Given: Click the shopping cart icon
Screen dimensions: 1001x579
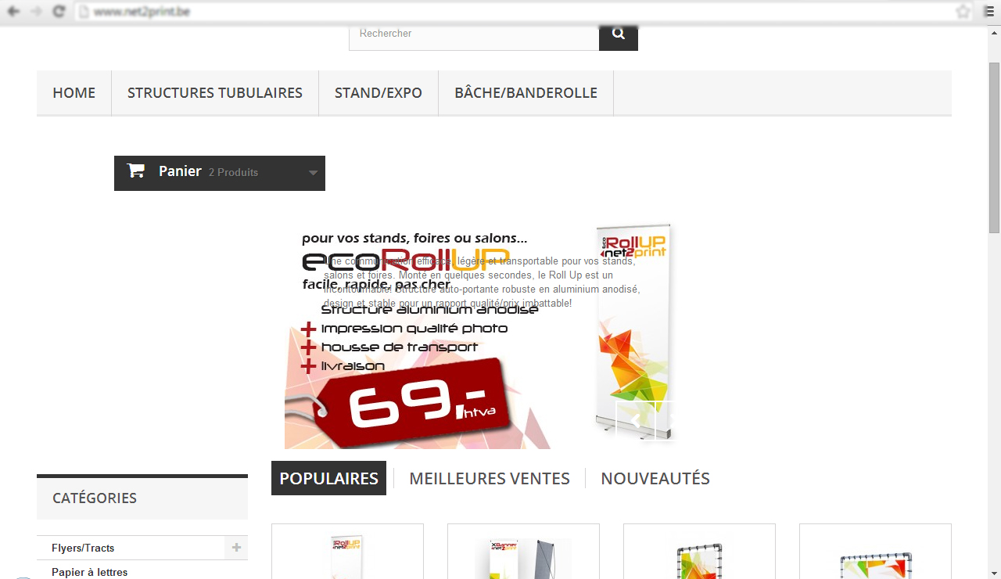Looking at the screenshot, I should tap(136, 171).
